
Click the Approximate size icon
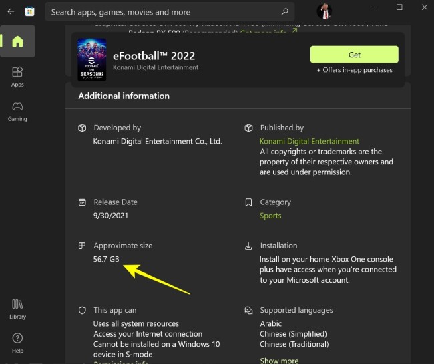click(x=82, y=246)
